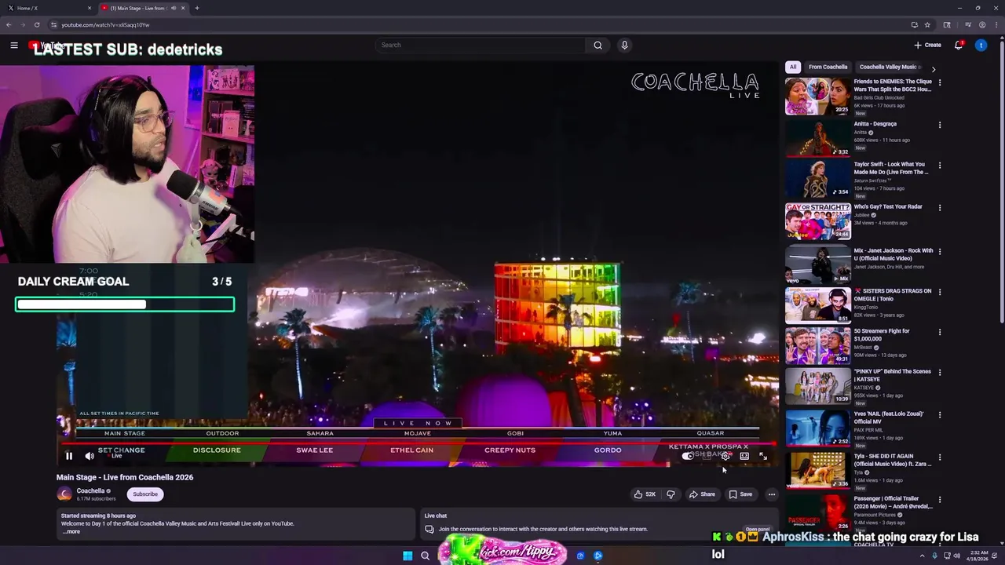The width and height of the screenshot is (1005, 565).
Task: Open a new browser tab
Action: pos(196,8)
